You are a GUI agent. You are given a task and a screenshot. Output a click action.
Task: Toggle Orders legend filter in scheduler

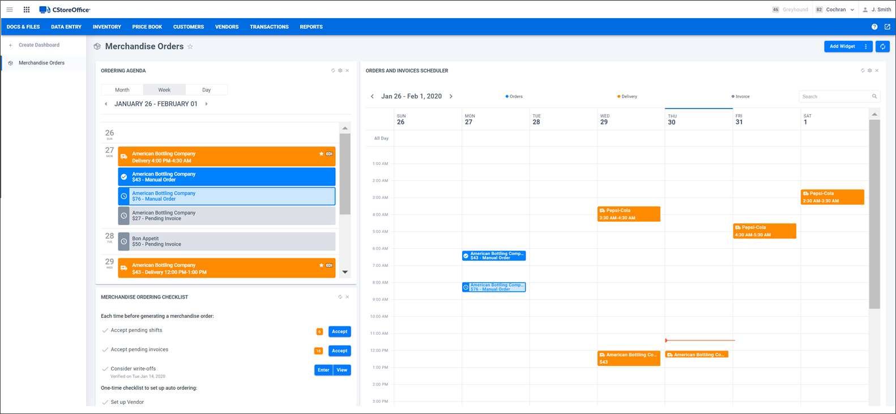(x=514, y=97)
